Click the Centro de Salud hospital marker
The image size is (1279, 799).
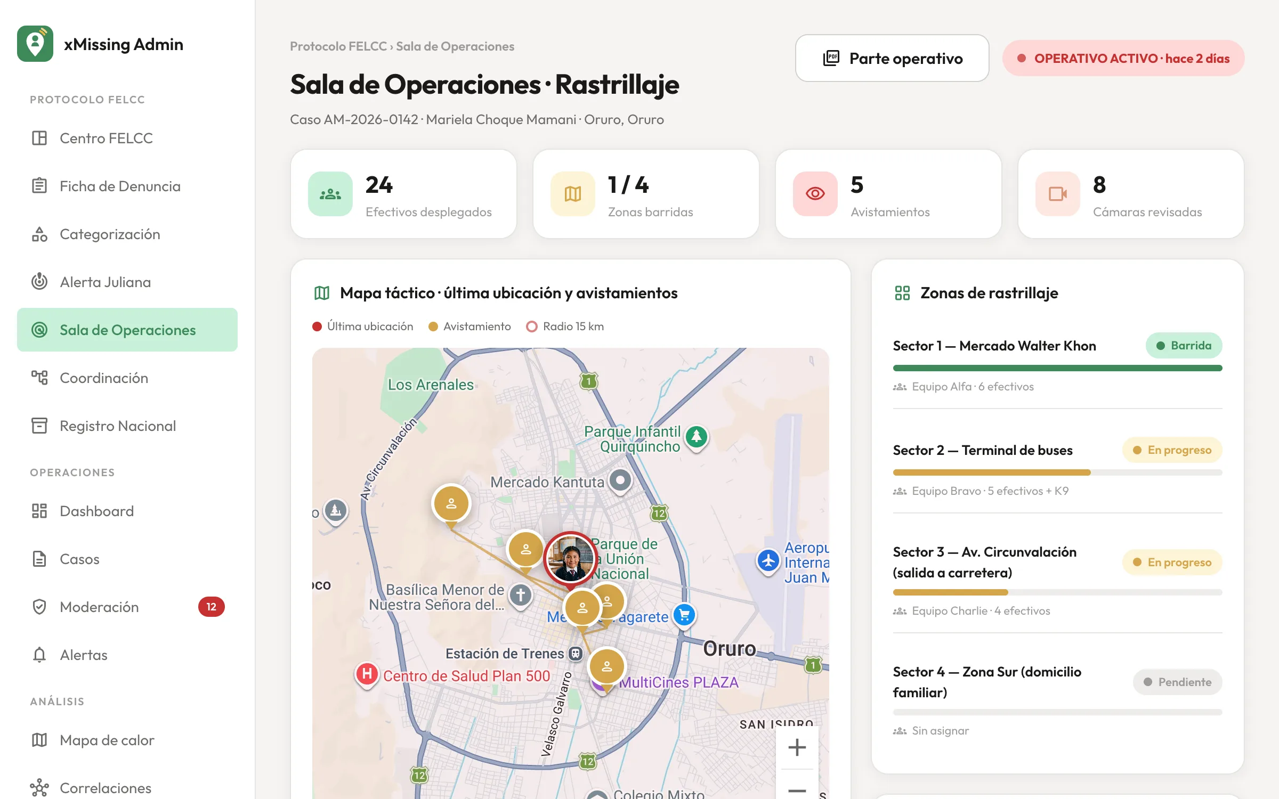click(x=367, y=675)
